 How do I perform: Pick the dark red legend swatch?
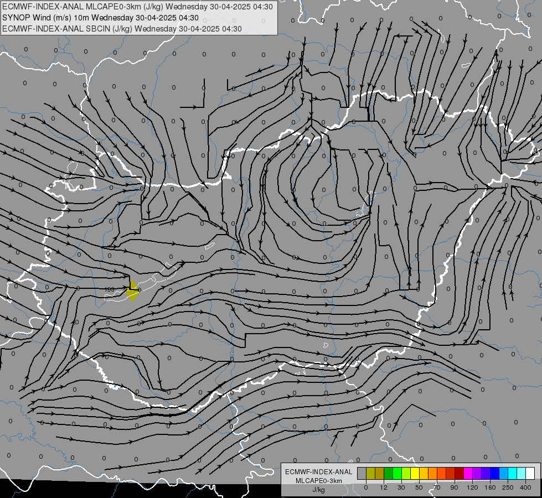pos(459,474)
